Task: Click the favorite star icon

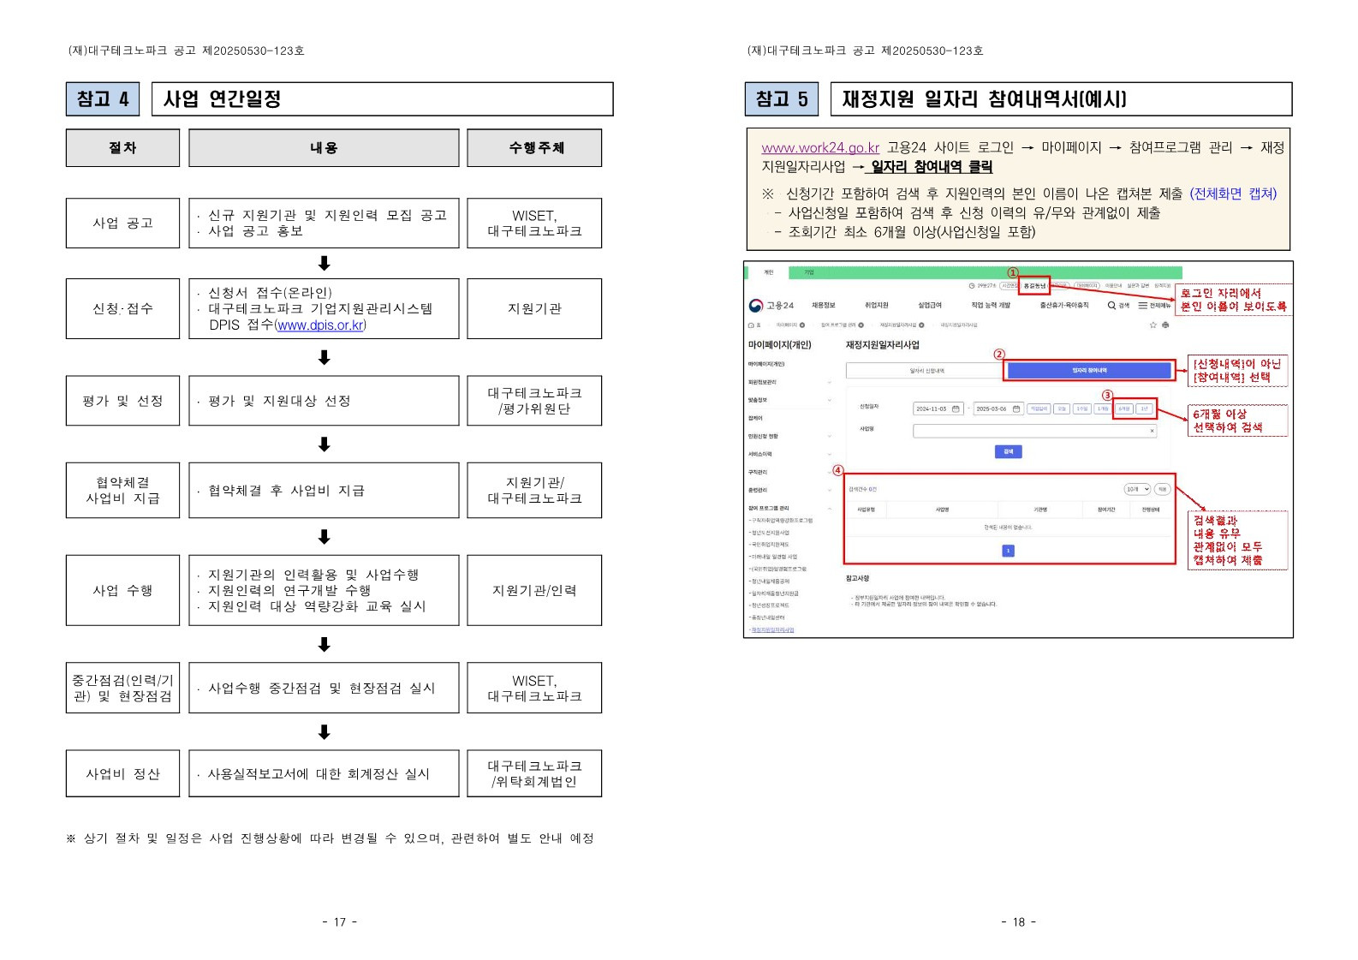Action: [1153, 325]
